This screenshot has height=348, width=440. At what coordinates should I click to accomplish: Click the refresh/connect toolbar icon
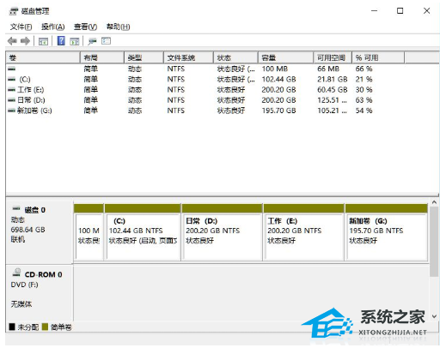click(92, 41)
